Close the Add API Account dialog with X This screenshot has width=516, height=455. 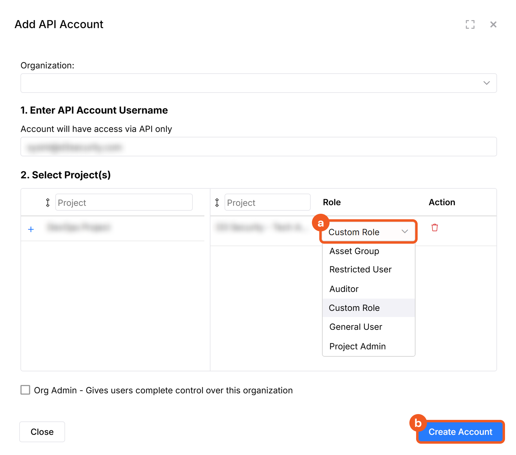pyautogui.click(x=493, y=24)
